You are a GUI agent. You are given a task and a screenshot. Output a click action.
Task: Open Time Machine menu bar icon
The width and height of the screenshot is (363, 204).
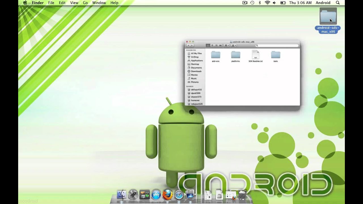[x=252, y=3]
